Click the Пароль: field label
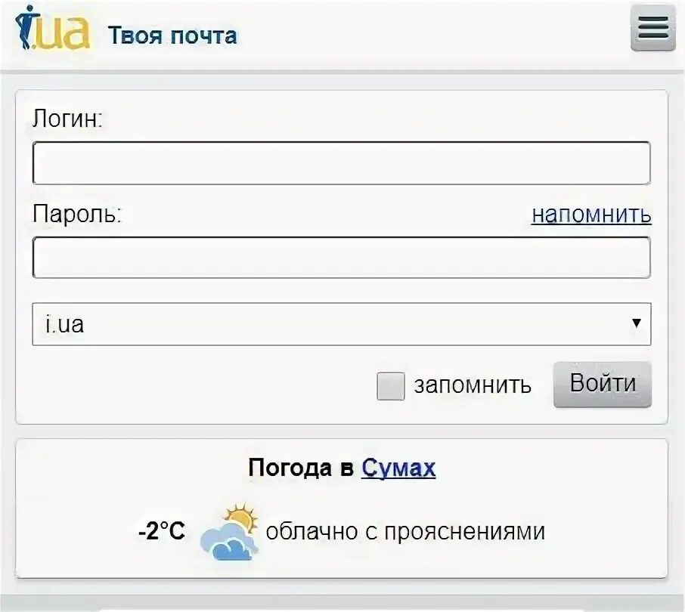This screenshot has height=612, width=685. 77,214
